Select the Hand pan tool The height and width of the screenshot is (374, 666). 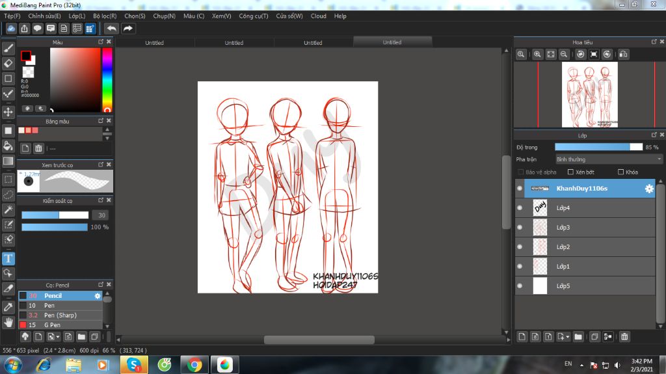tap(8, 322)
